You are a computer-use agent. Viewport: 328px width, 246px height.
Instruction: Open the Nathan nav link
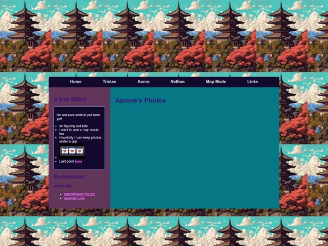click(x=177, y=82)
